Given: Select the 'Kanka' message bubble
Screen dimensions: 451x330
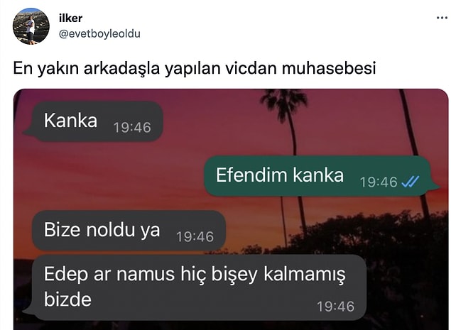Looking at the screenshot, I should tap(93, 121).
